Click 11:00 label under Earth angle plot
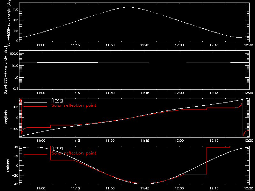 41,45
